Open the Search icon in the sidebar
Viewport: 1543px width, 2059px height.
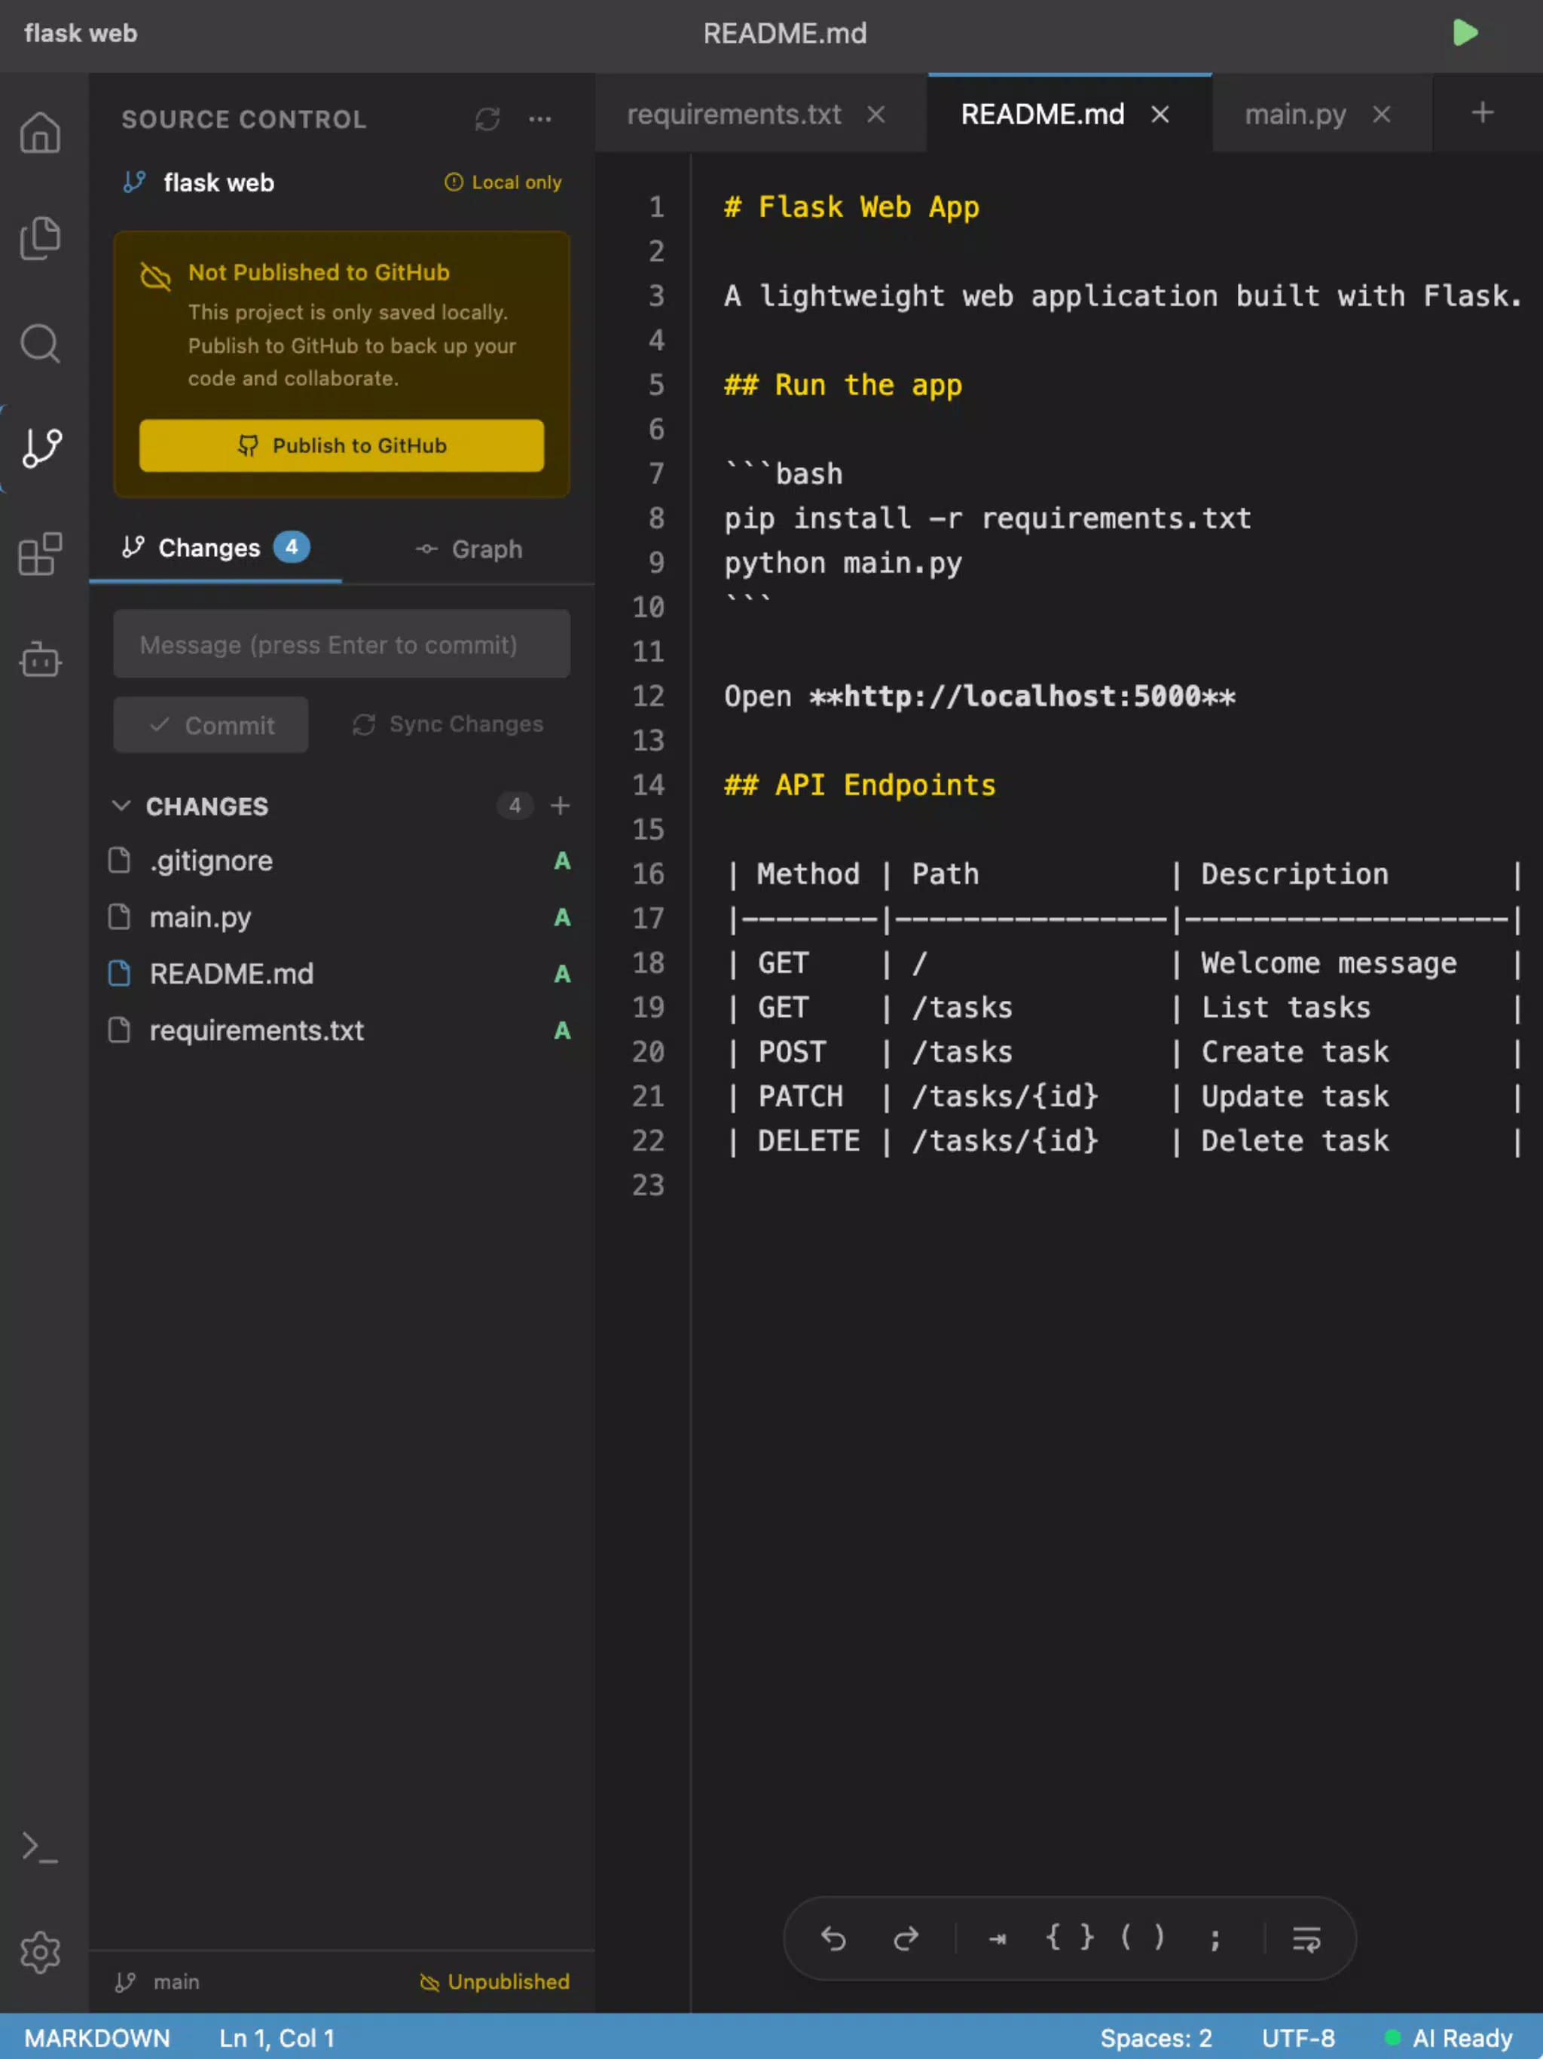pos(40,344)
